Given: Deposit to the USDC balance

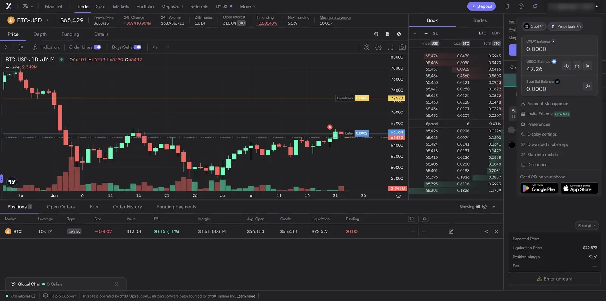Looking at the screenshot, I should (x=567, y=66).
